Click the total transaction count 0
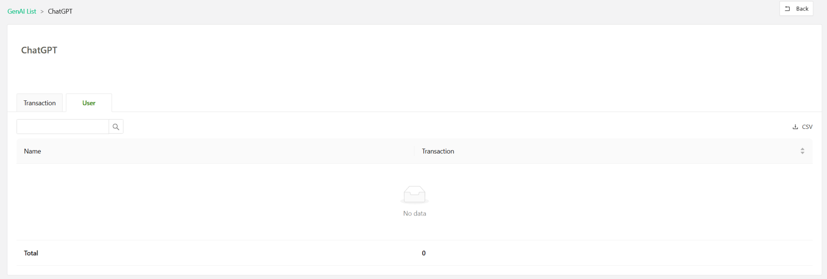 (423, 253)
